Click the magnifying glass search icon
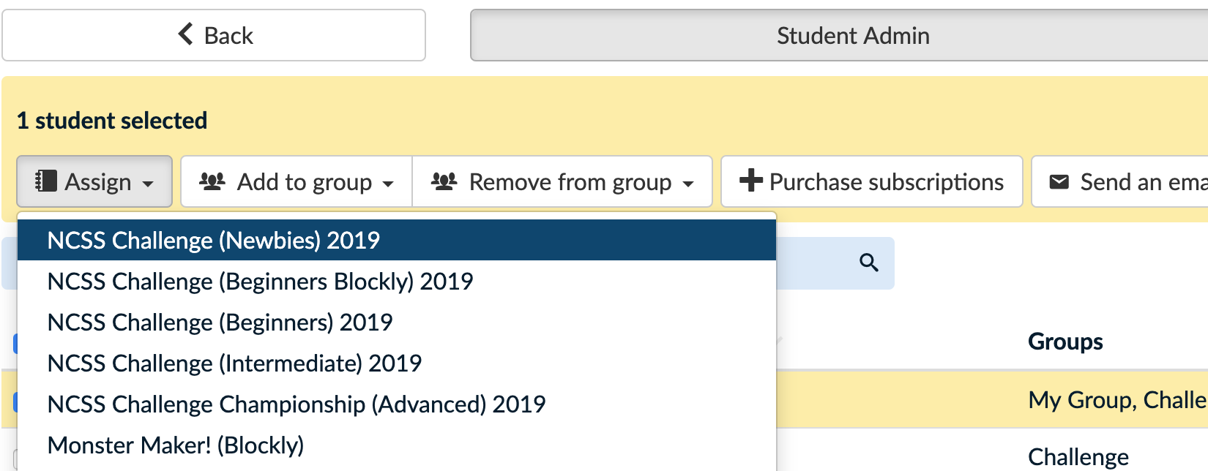The width and height of the screenshot is (1208, 471). click(868, 263)
